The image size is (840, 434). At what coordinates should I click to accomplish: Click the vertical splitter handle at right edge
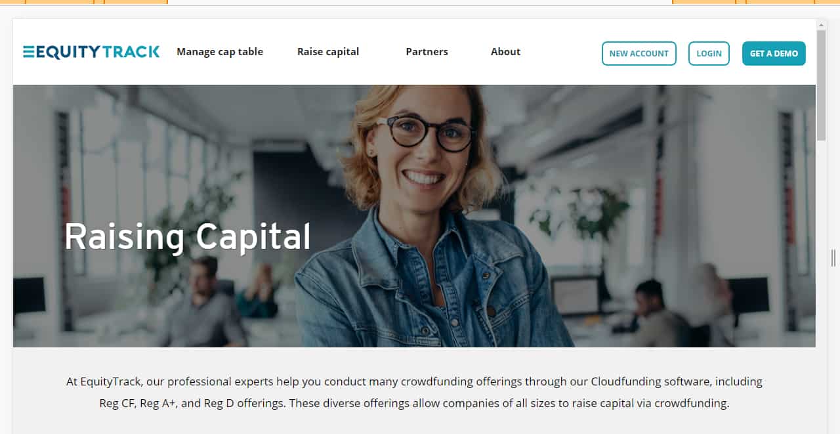tap(833, 257)
